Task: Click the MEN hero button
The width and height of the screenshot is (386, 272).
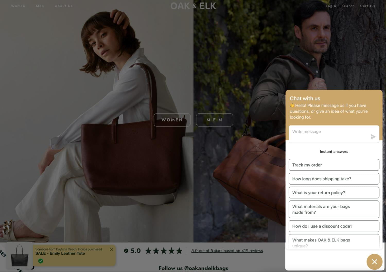Action: [214, 120]
